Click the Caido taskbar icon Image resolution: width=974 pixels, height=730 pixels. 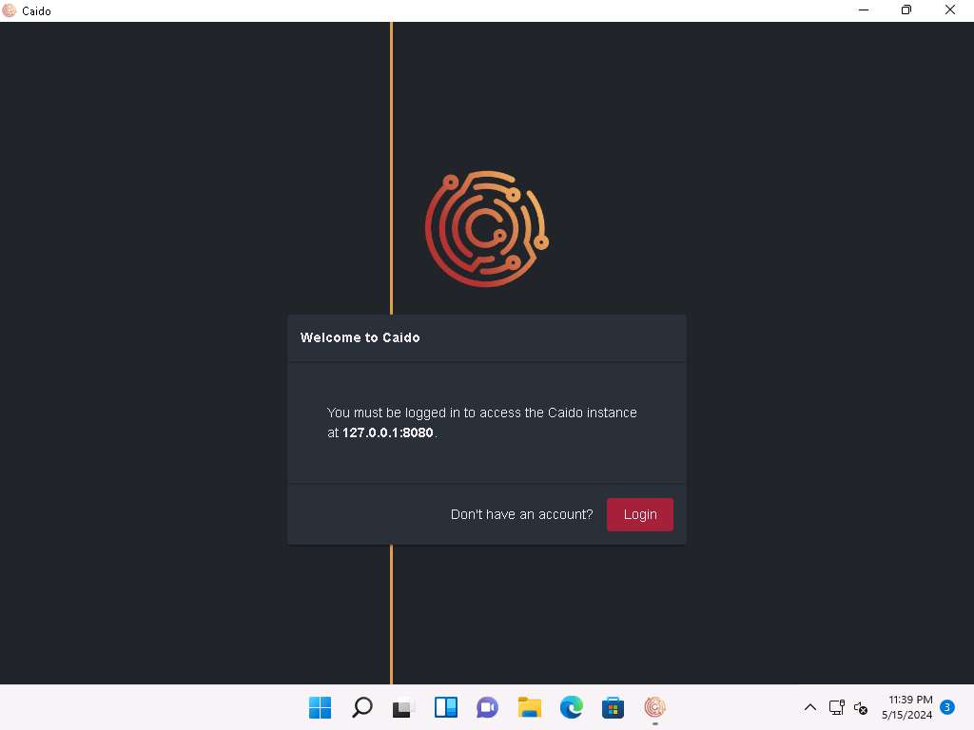[x=654, y=707]
